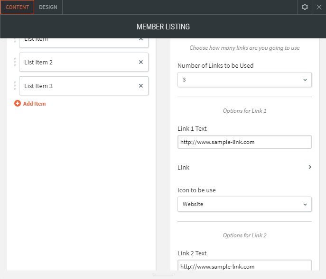Expand the Link option chevron

[x=309, y=167]
